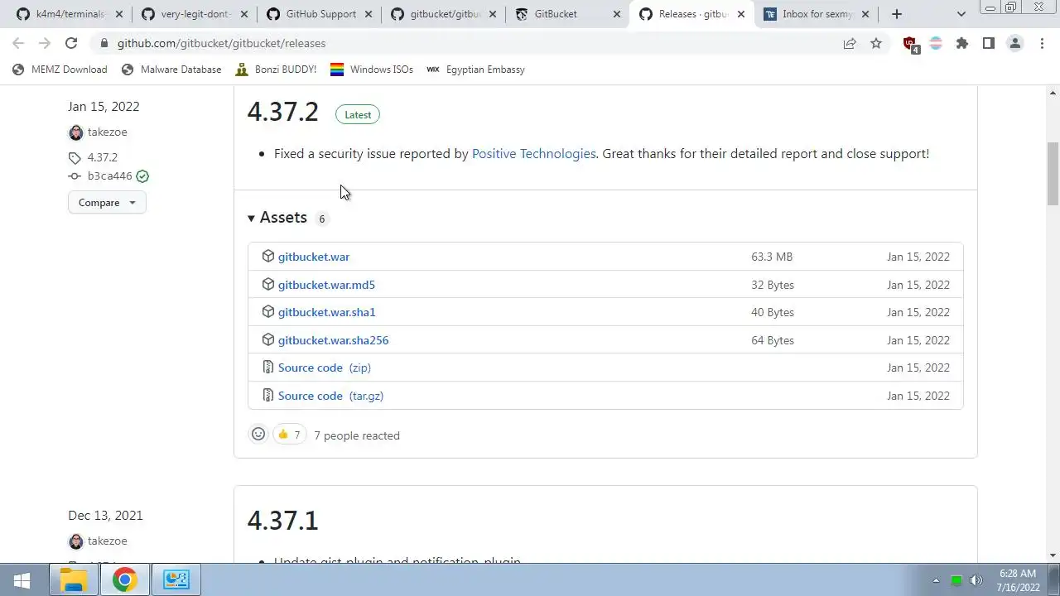Open the tab search dropdown
Image resolution: width=1060 pixels, height=596 pixels.
pyautogui.click(x=961, y=14)
